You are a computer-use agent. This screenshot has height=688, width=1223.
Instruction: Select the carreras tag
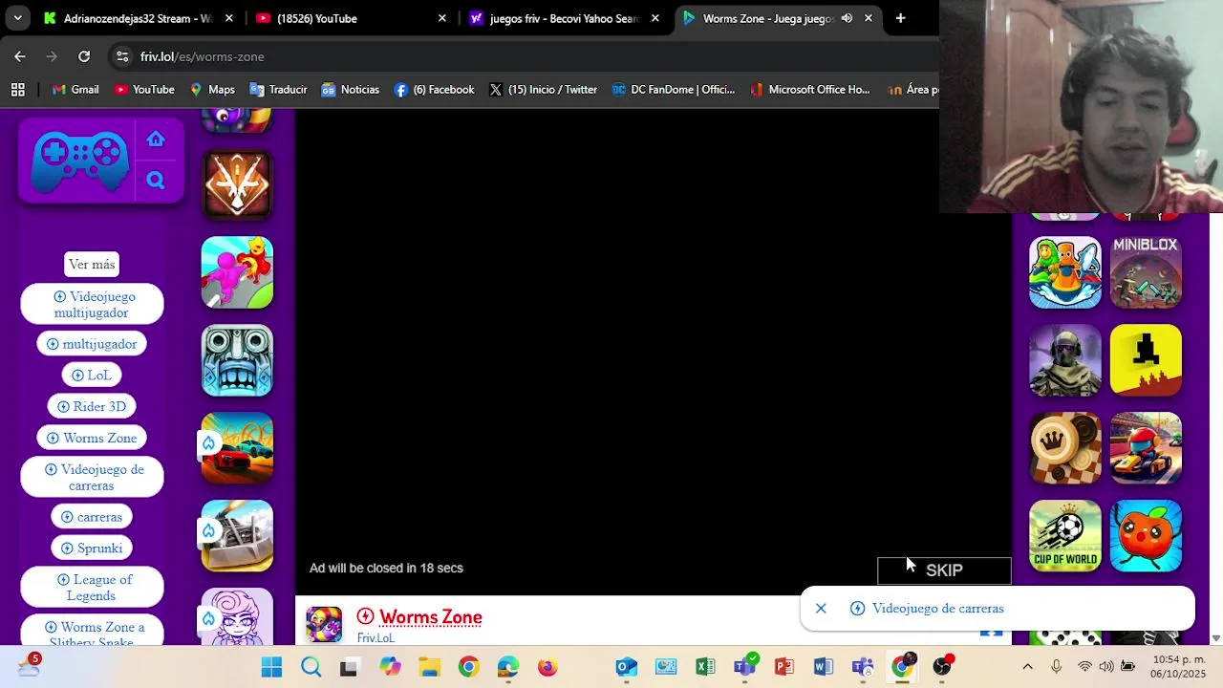(x=92, y=517)
